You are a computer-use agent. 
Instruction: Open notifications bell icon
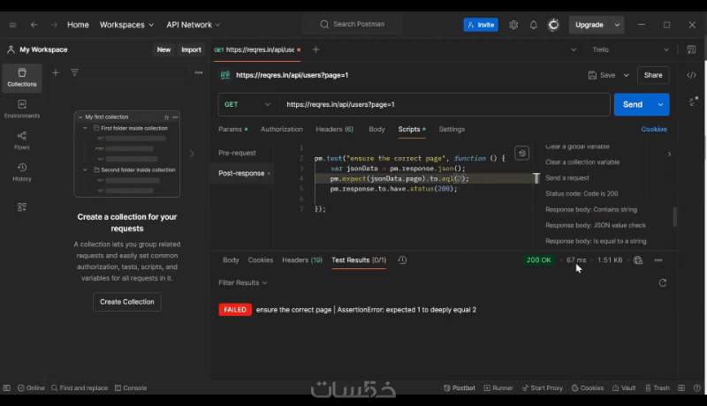tap(534, 25)
